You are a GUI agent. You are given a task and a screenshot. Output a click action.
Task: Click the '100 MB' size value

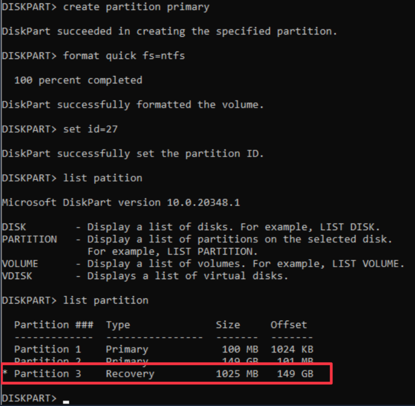click(240, 349)
